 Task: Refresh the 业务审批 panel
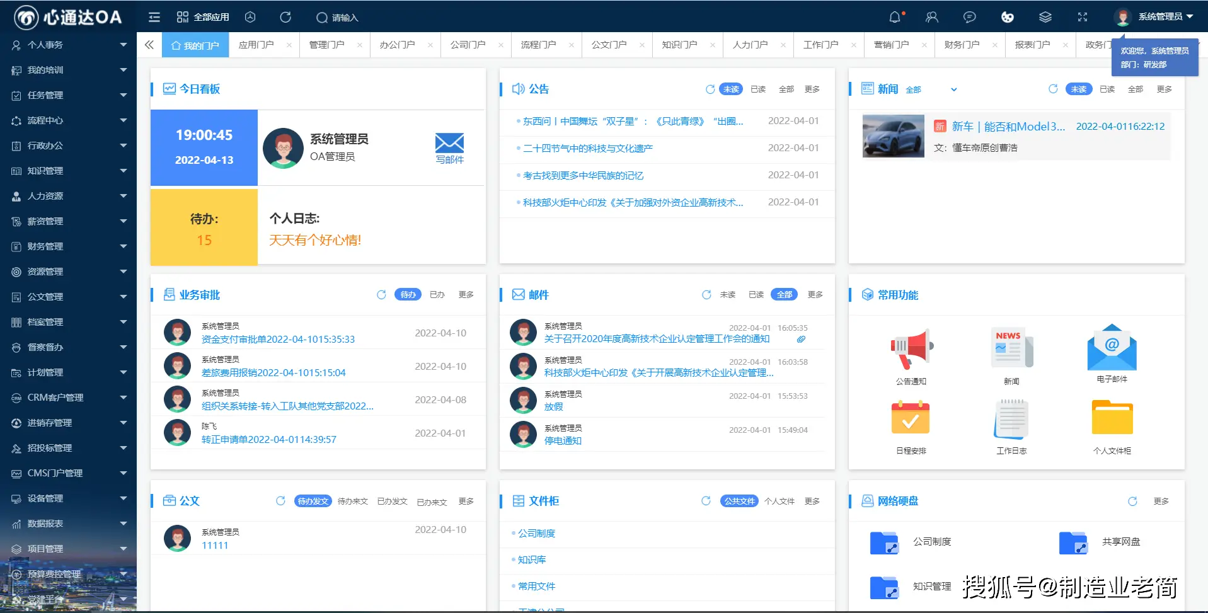[x=381, y=295]
